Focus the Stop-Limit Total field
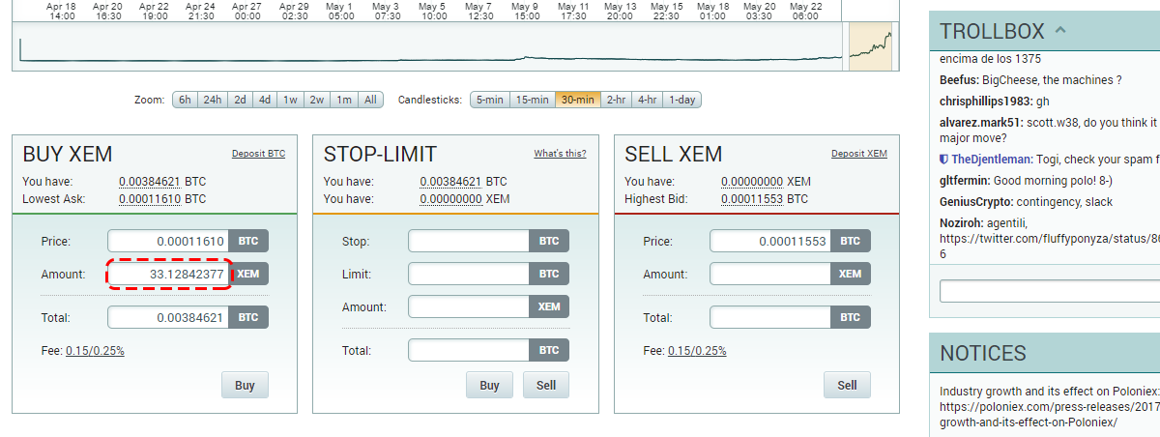The width and height of the screenshot is (1160, 437). [x=469, y=350]
